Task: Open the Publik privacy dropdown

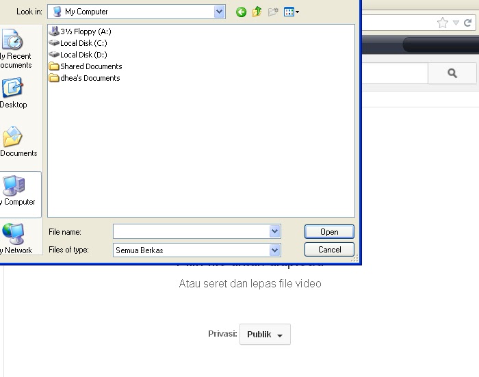Action: point(265,334)
